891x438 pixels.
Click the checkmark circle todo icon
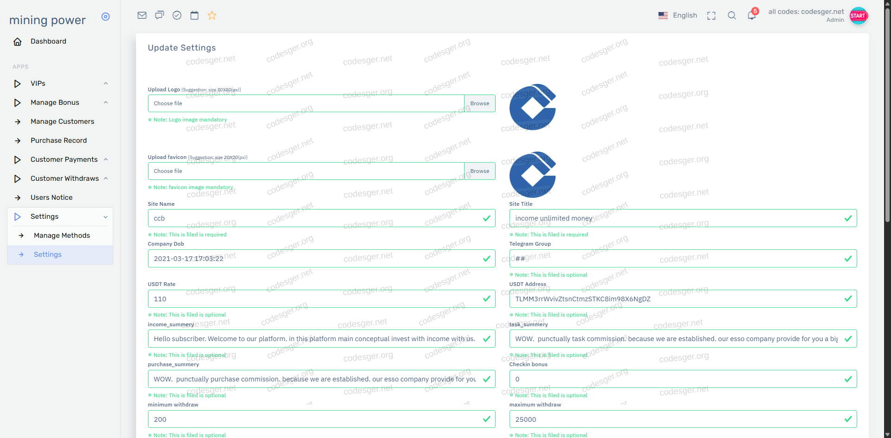177,15
